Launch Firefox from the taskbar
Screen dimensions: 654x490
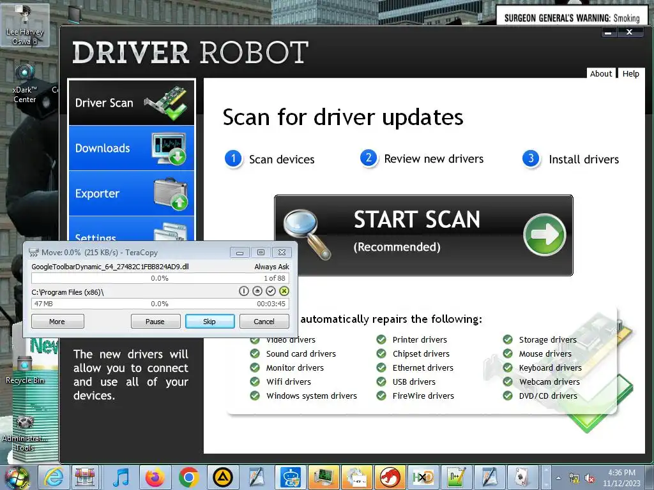[x=155, y=477]
